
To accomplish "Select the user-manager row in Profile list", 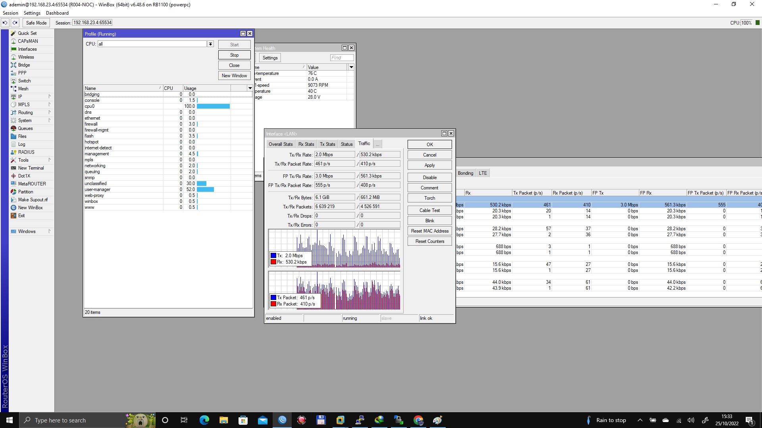I will 98,189.
